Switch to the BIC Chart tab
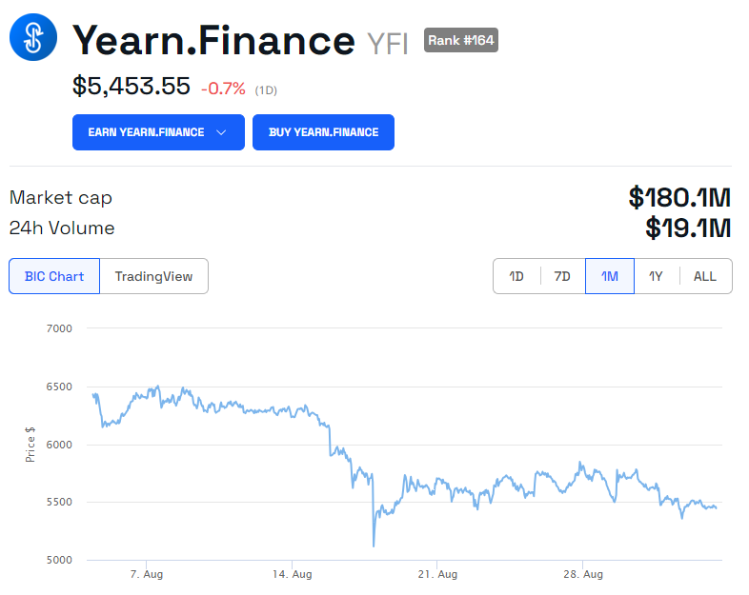This screenshot has width=749, height=595. (54, 276)
